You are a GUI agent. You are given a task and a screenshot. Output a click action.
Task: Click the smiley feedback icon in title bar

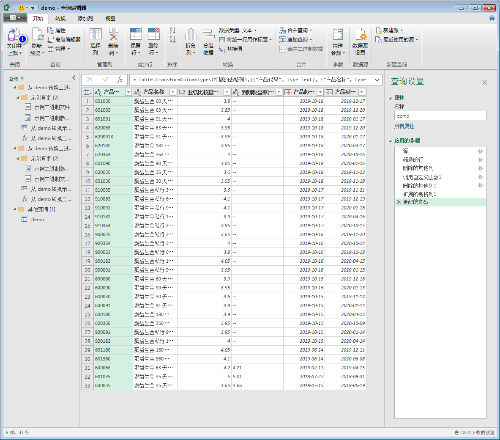22,8
